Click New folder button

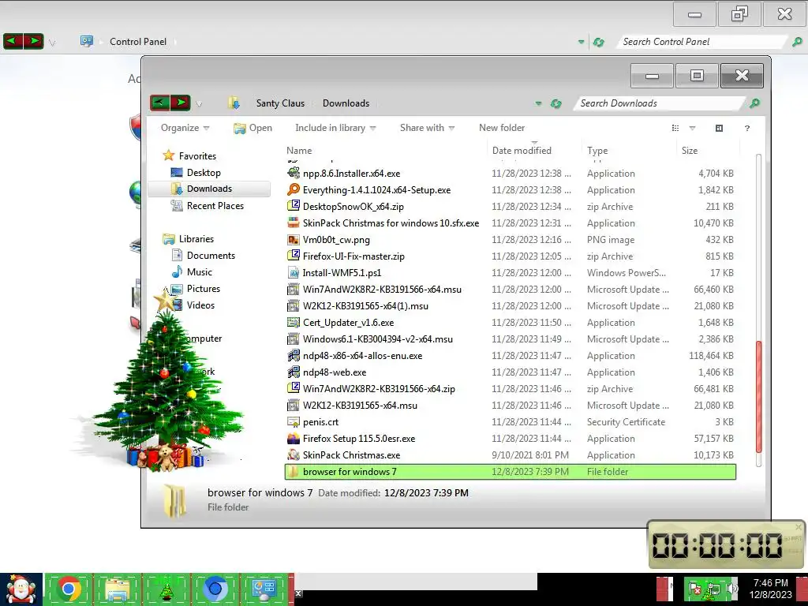(x=502, y=128)
